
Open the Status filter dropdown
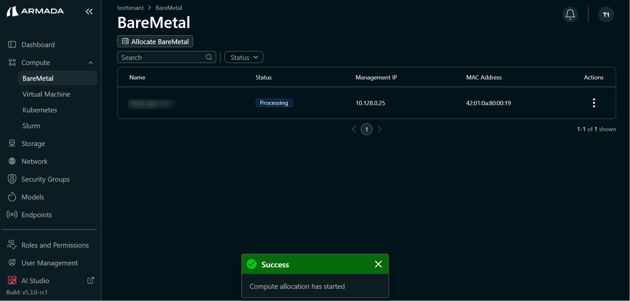click(x=244, y=57)
